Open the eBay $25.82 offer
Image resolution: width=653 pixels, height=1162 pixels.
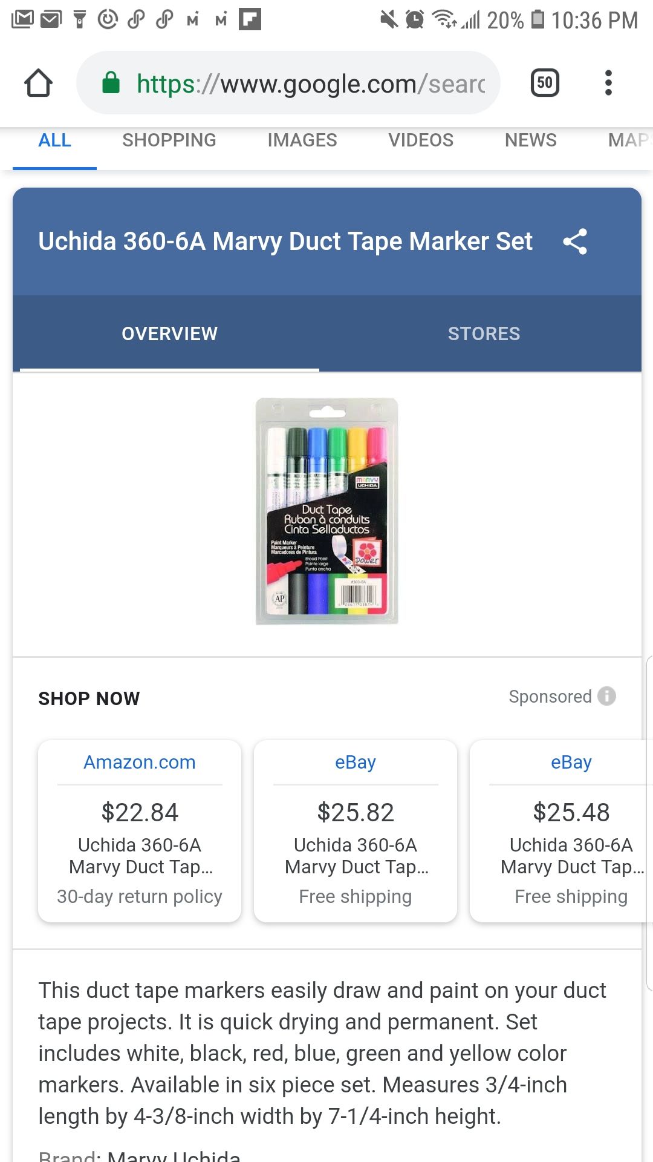tap(356, 830)
